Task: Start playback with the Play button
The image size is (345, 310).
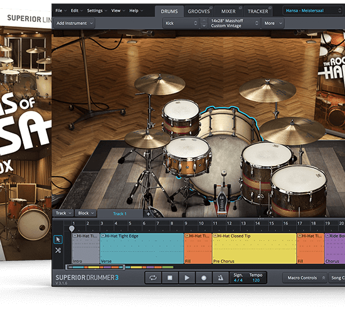Action: pos(187,278)
